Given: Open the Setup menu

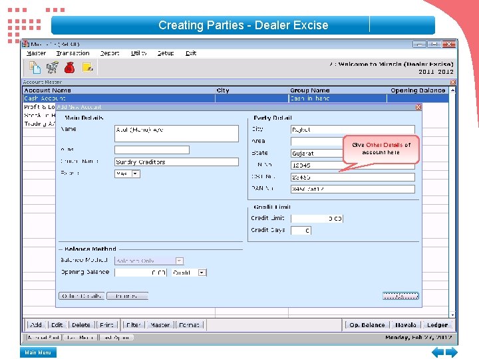Looking at the screenshot, I should (x=166, y=53).
